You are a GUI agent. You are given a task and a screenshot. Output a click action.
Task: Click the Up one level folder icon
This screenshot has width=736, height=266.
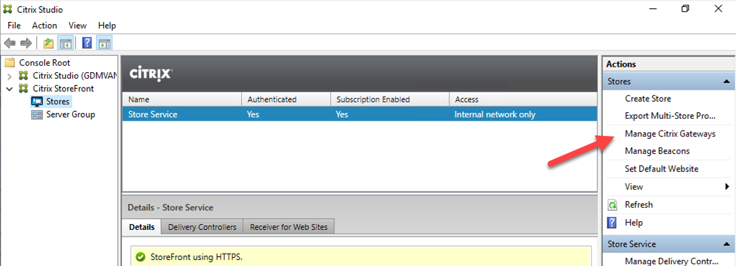point(49,43)
